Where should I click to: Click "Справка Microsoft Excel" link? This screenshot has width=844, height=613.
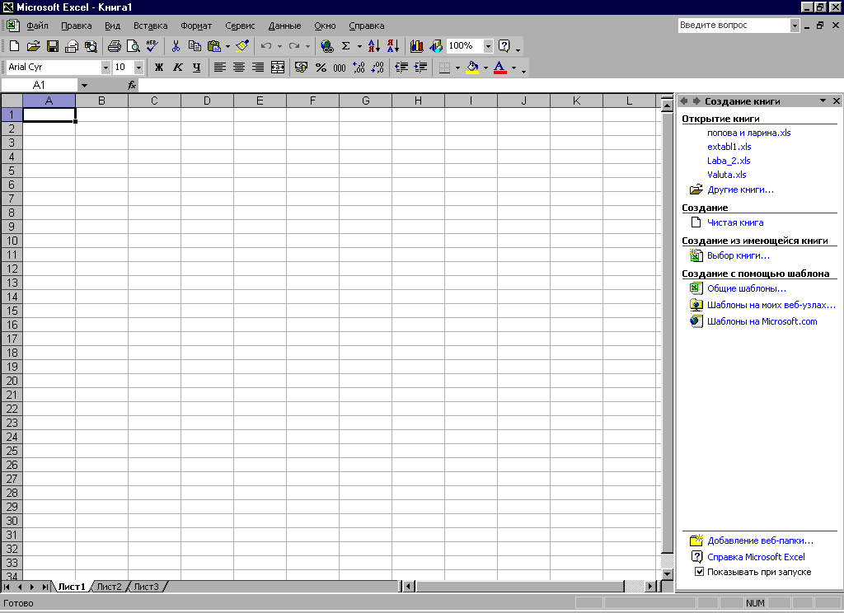757,556
